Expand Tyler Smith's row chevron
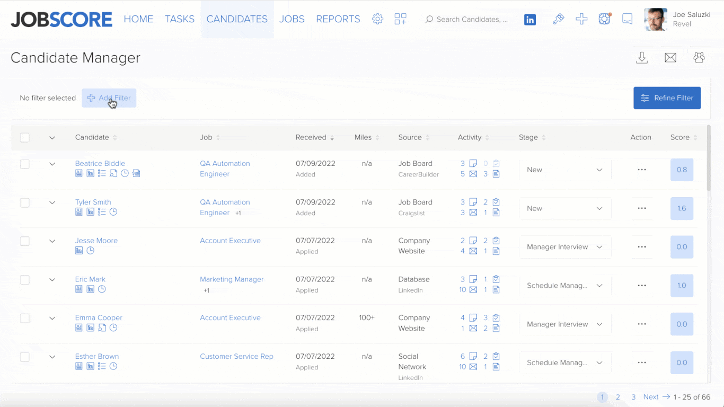The height and width of the screenshot is (407, 724). 52,202
